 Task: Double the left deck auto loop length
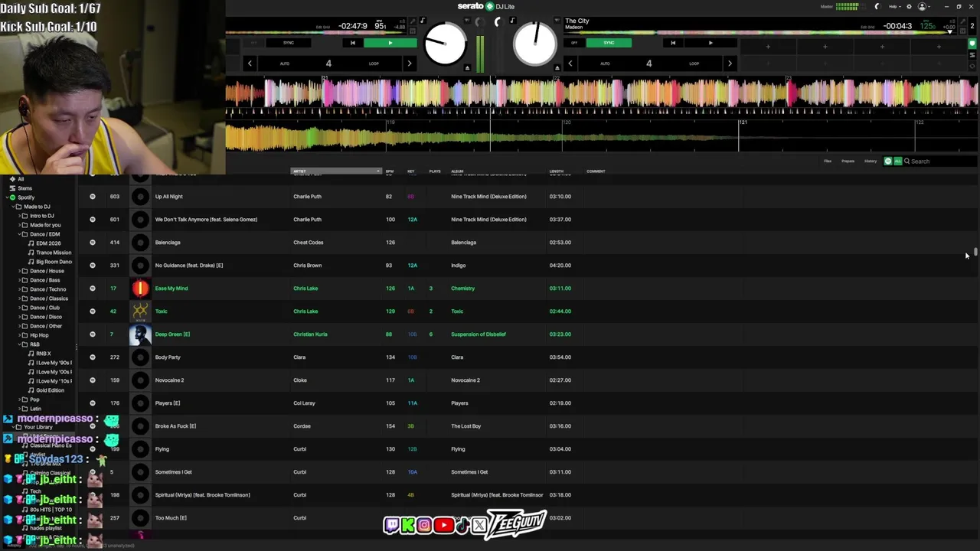[x=409, y=64]
